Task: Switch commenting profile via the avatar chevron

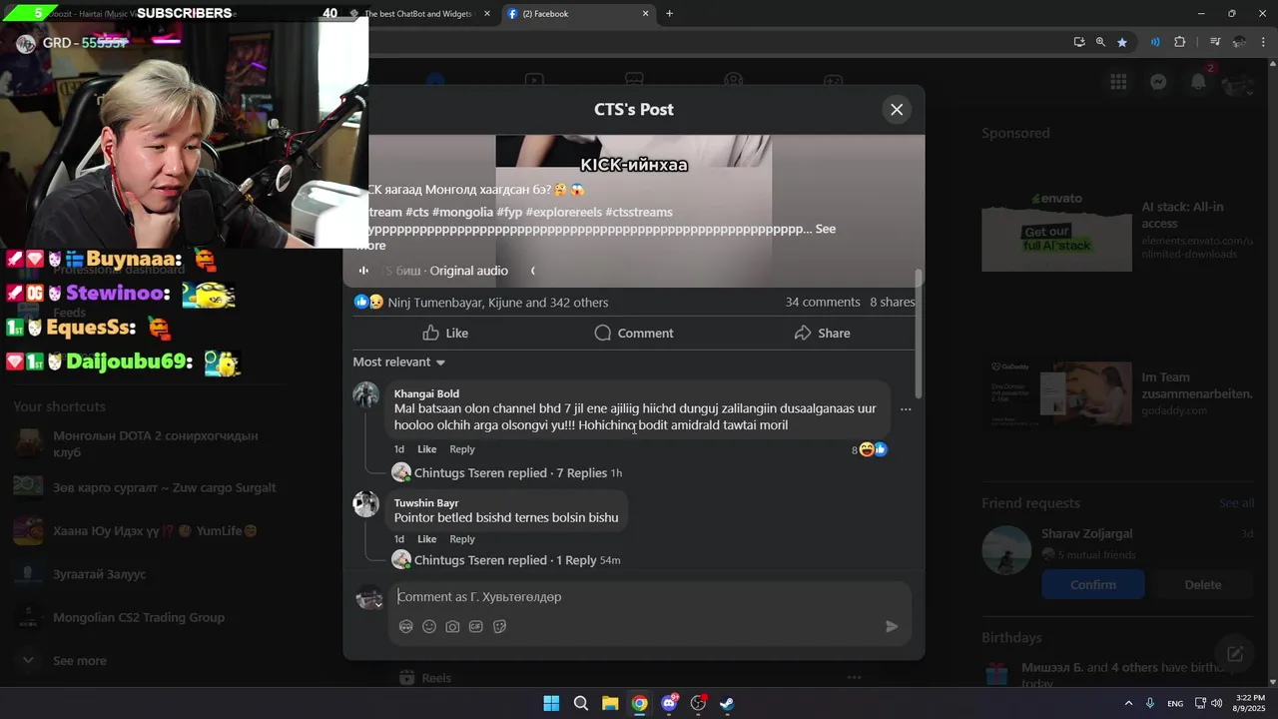Action: (x=378, y=604)
